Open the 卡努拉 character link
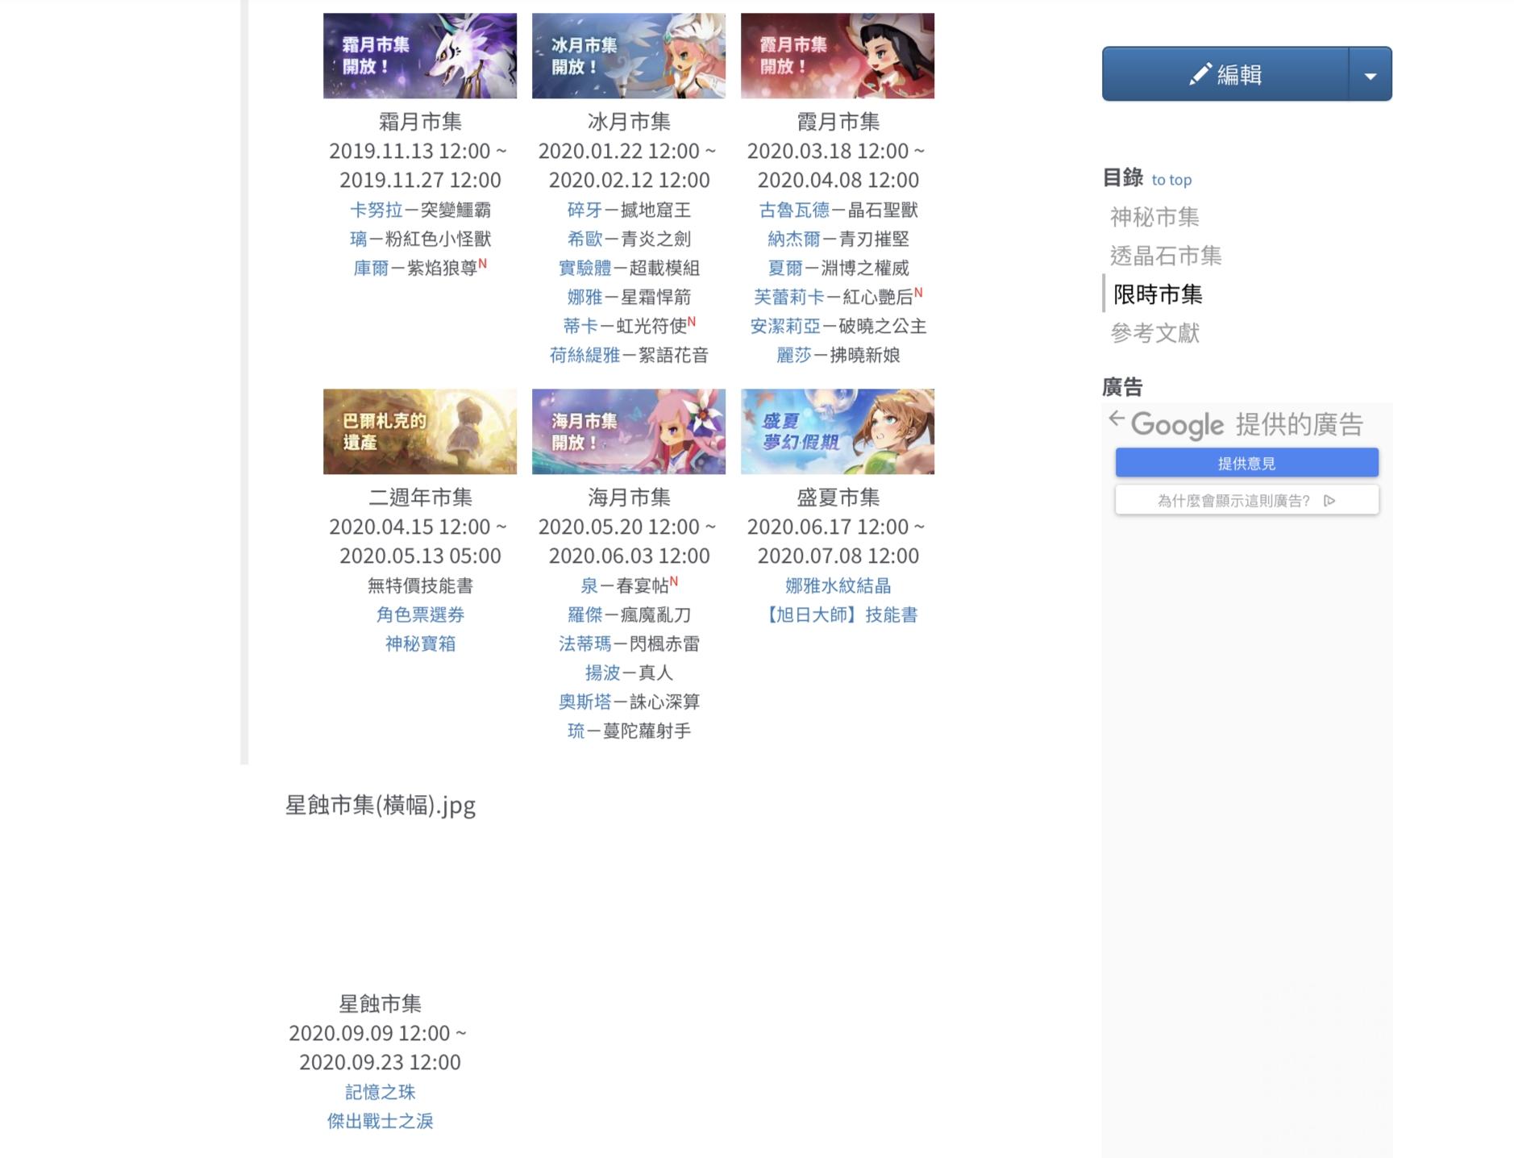 click(x=376, y=210)
